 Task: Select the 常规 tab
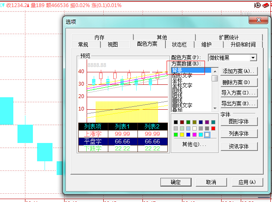(x=83, y=44)
